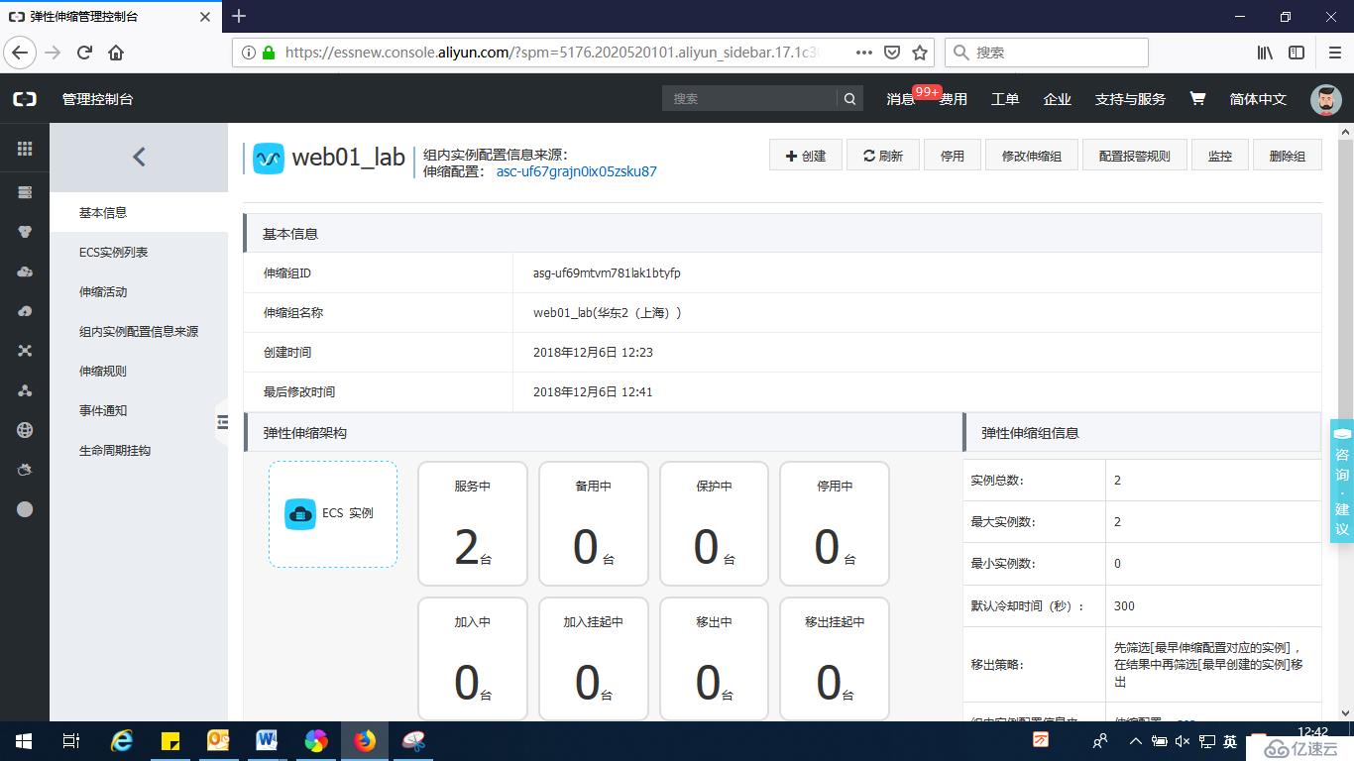
Task: Click the browser address bar URL
Action: click(x=550, y=53)
